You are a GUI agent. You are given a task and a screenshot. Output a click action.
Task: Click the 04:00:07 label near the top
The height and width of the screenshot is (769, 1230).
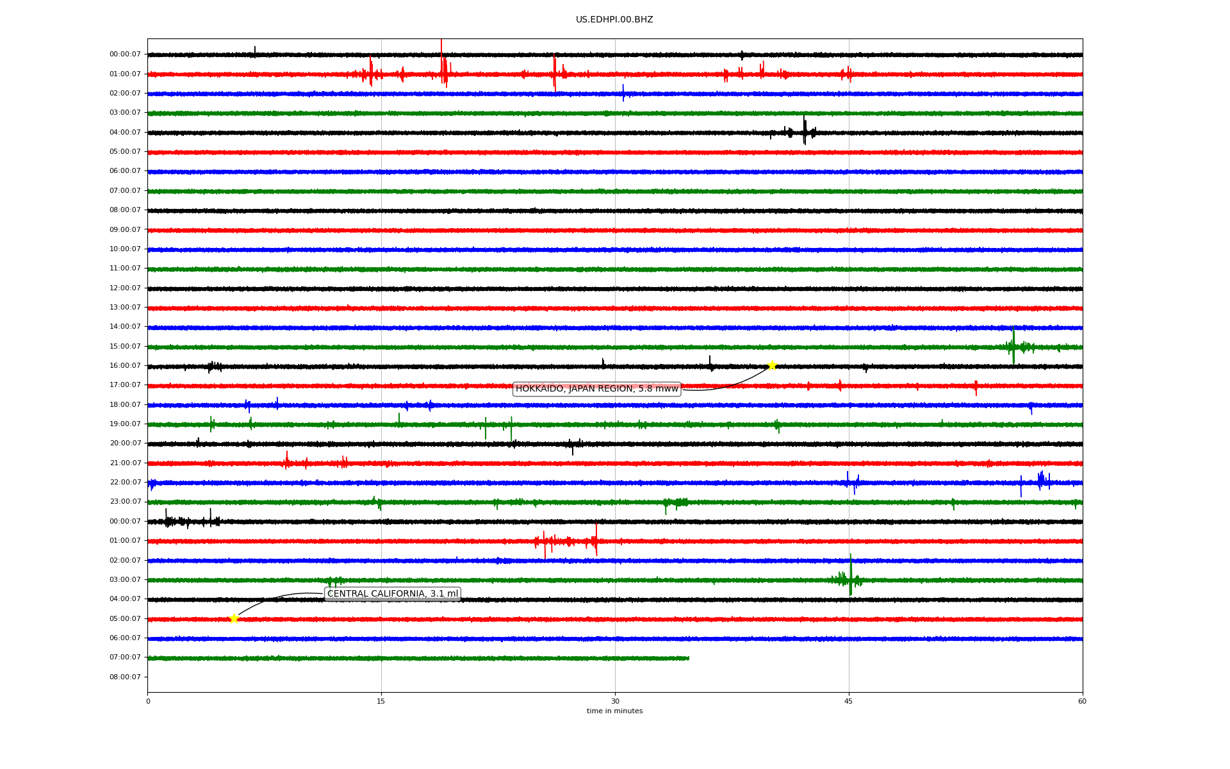(x=125, y=133)
